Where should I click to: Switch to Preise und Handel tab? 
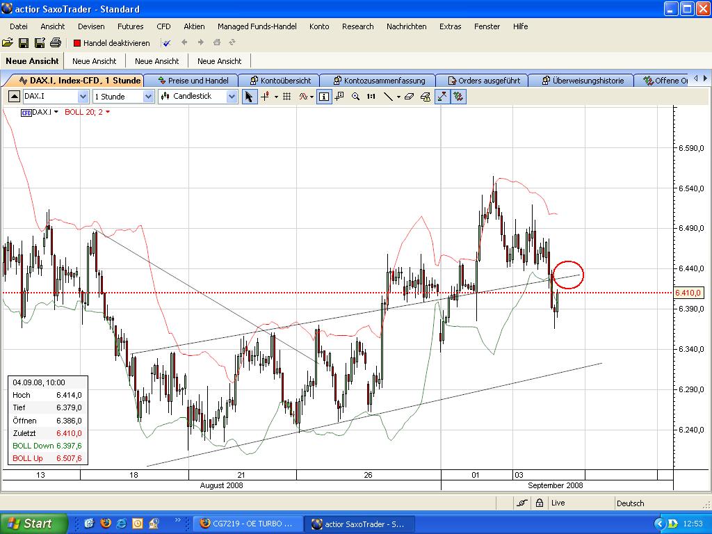(x=193, y=81)
